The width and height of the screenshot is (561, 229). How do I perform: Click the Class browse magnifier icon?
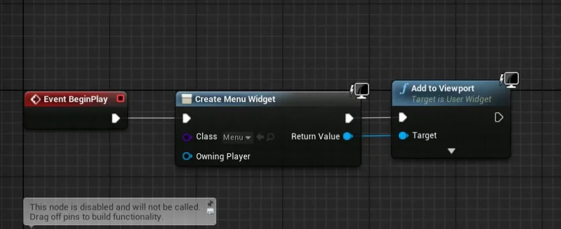(x=271, y=137)
